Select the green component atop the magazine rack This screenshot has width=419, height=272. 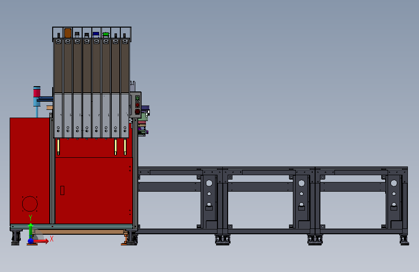[x=106, y=34]
